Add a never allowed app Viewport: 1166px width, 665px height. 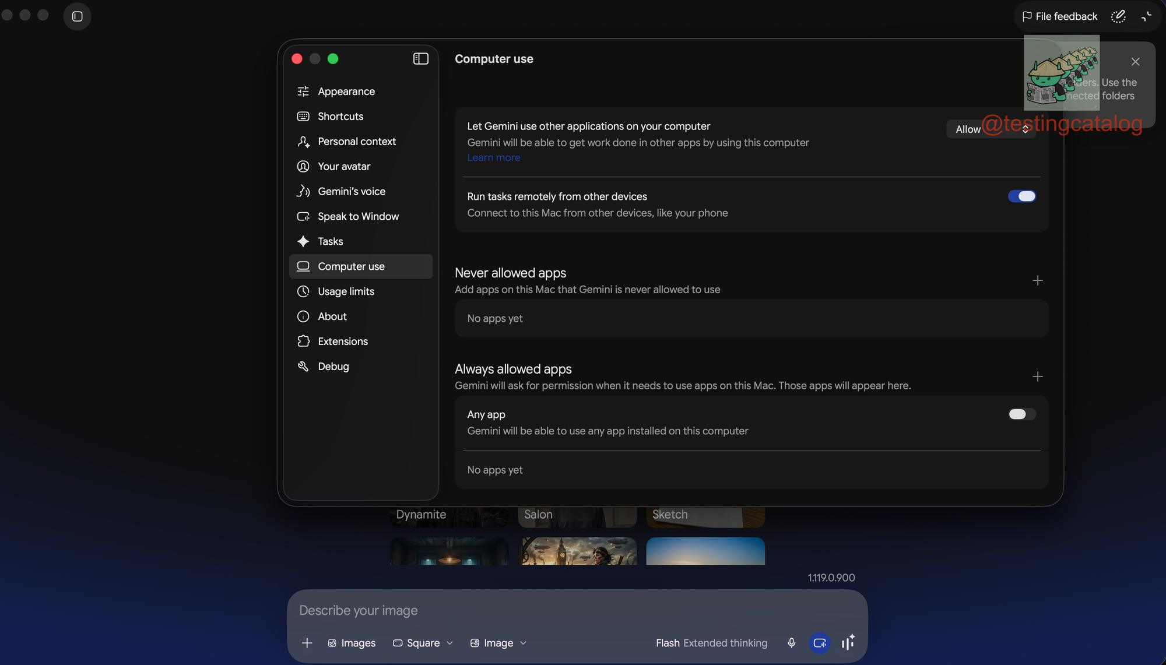(1037, 281)
